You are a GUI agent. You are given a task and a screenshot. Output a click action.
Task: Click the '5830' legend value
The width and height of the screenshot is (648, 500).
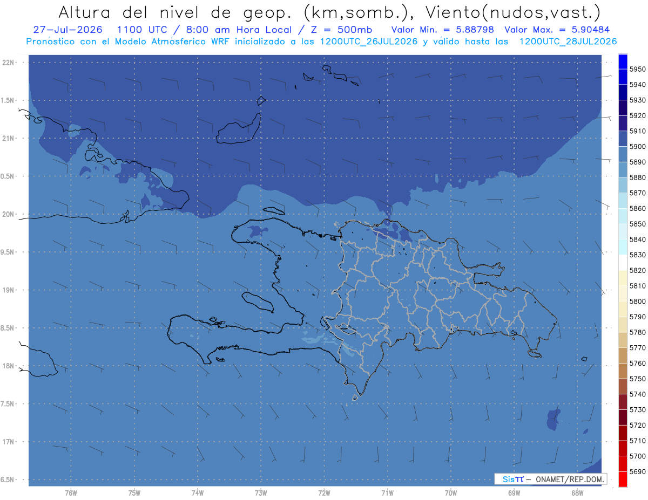(637, 255)
